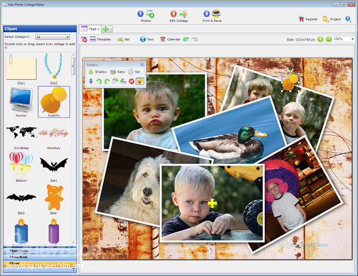Click the blue down arrow in Toolbox
The image size is (358, 276).
(91, 81)
